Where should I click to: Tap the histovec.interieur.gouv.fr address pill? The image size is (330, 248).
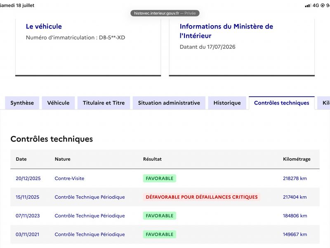pos(165,13)
